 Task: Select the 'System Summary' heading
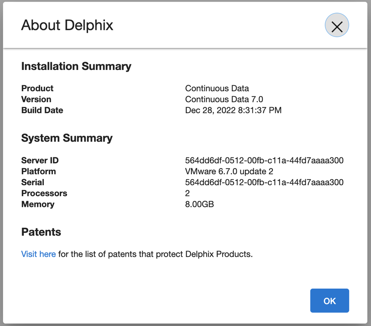[x=67, y=138]
